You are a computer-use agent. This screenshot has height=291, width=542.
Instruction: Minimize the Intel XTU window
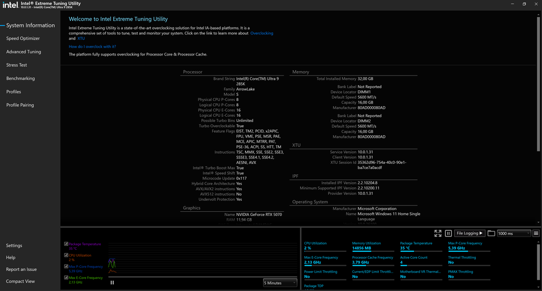[x=512, y=4]
